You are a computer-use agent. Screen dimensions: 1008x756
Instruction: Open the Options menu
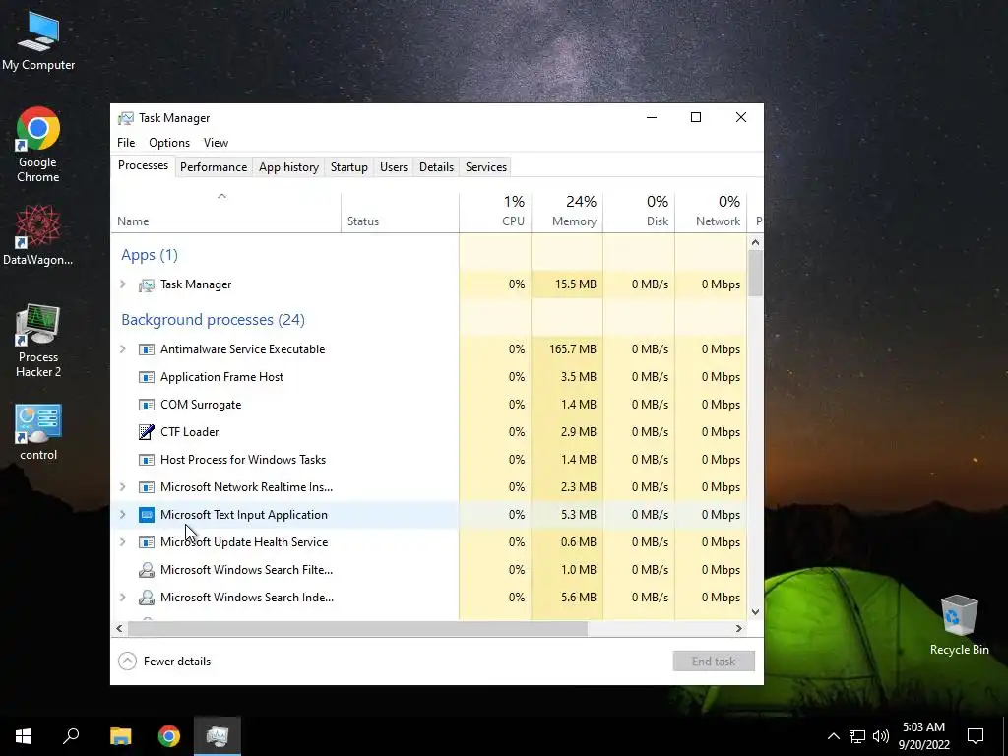pyautogui.click(x=169, y=143)
